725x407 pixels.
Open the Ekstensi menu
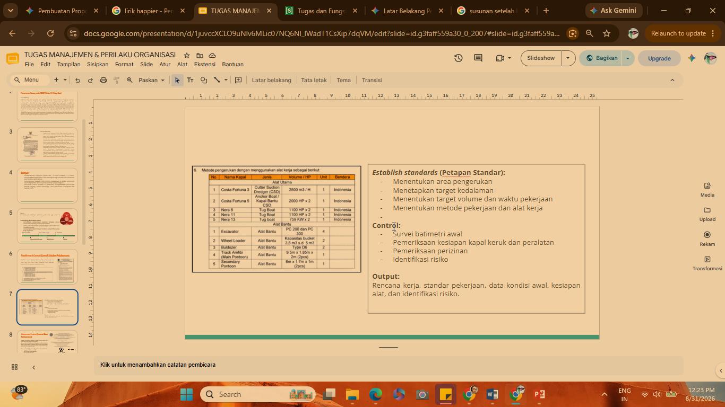(204, 64)
